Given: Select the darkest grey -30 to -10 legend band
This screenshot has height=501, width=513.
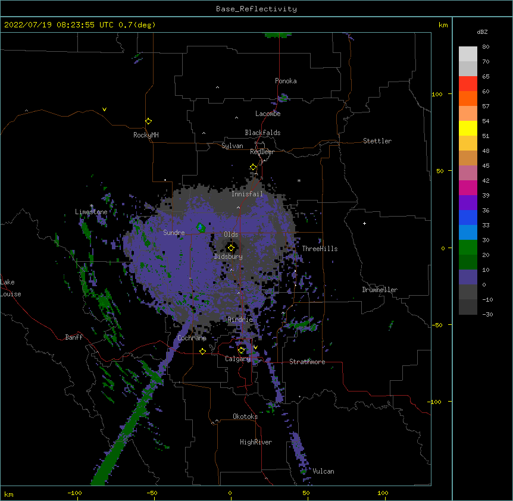Looking at the screenshot, I should pyautogui.click(x=468, y=307).
